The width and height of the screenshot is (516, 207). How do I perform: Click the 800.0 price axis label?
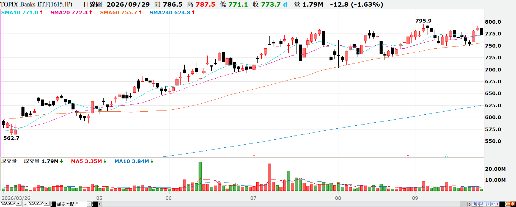click(x=493, y=22)
